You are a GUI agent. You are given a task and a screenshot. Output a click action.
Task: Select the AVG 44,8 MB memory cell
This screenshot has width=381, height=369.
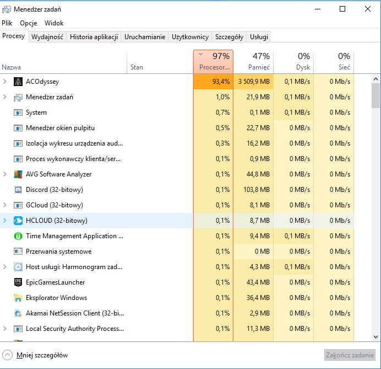coord(253,174)
